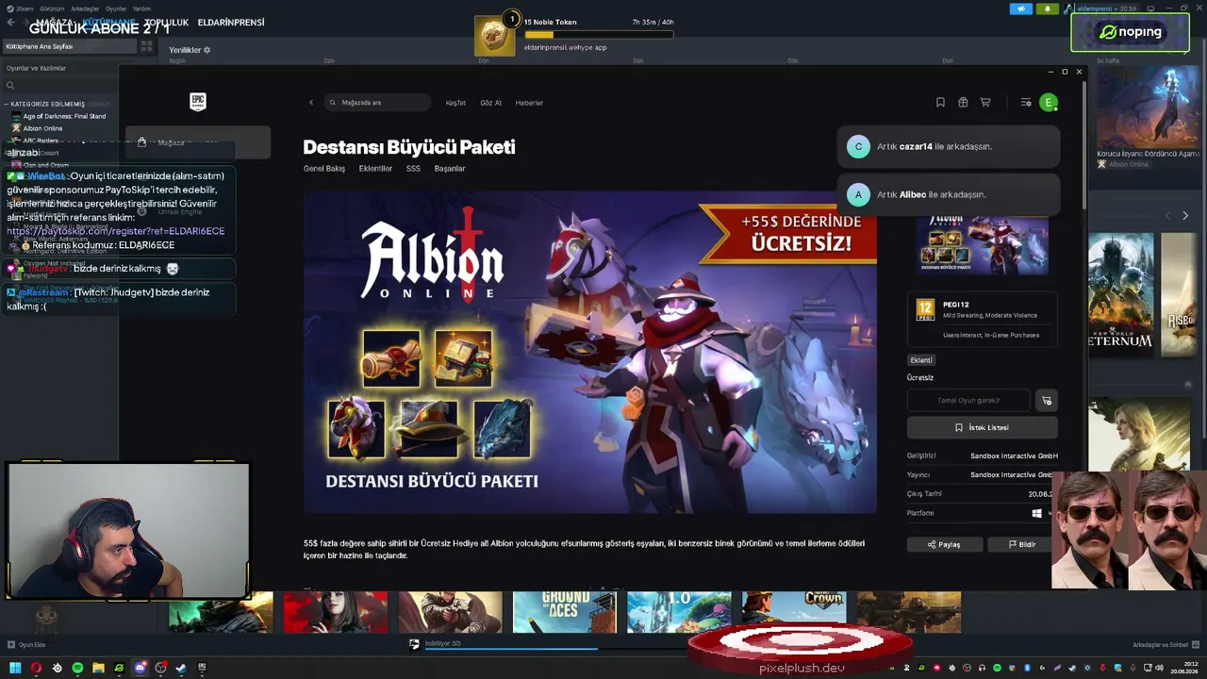Click Steam announcements megaphone icon
Image resolution: width=1207 pixels, height=679 pixels.
[1021, 8]
